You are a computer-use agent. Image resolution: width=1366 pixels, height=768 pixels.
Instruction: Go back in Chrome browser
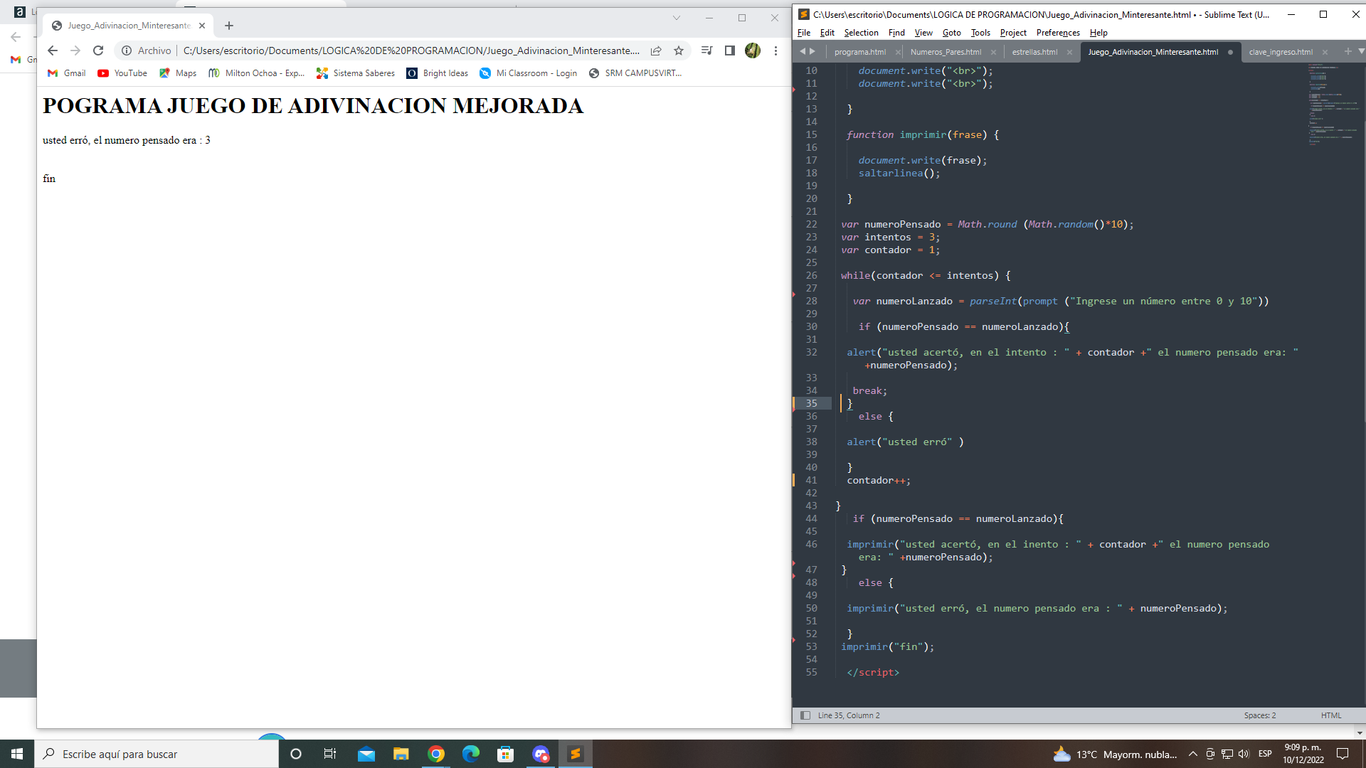point(53,50)
